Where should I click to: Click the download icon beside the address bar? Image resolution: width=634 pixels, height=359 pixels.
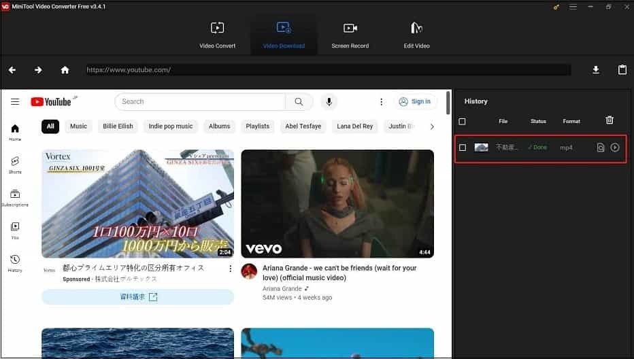pos(596,70)
